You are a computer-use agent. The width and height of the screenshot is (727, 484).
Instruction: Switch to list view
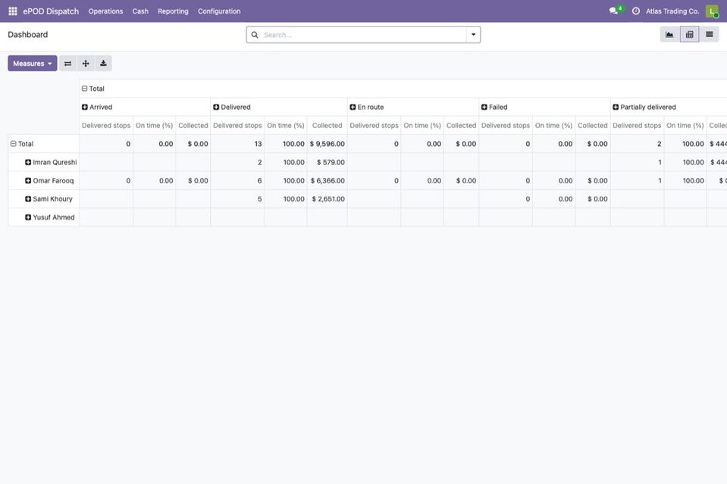click(x=710, y=34)
